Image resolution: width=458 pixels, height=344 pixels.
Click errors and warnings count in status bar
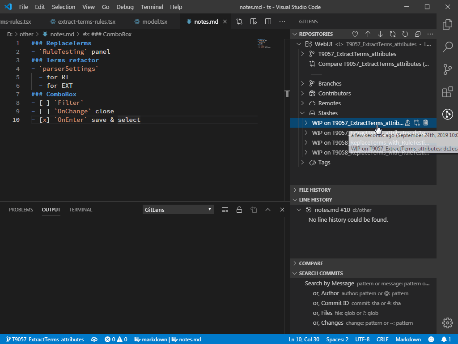pyautogui.click(x=116, y=340)
